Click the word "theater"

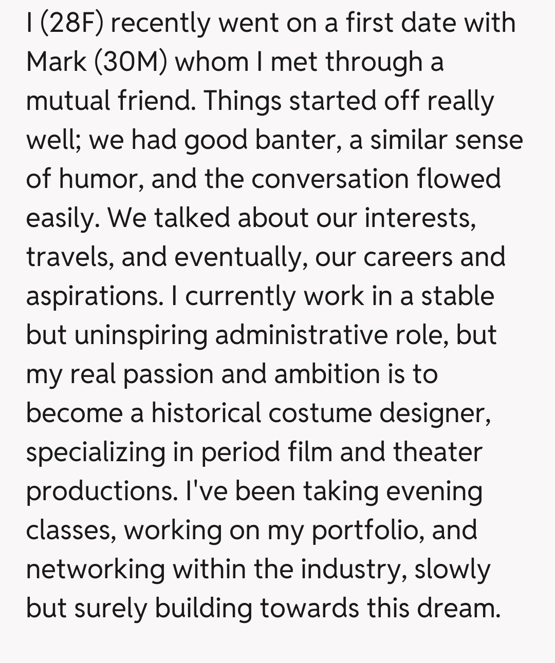(x=437, y=452)
